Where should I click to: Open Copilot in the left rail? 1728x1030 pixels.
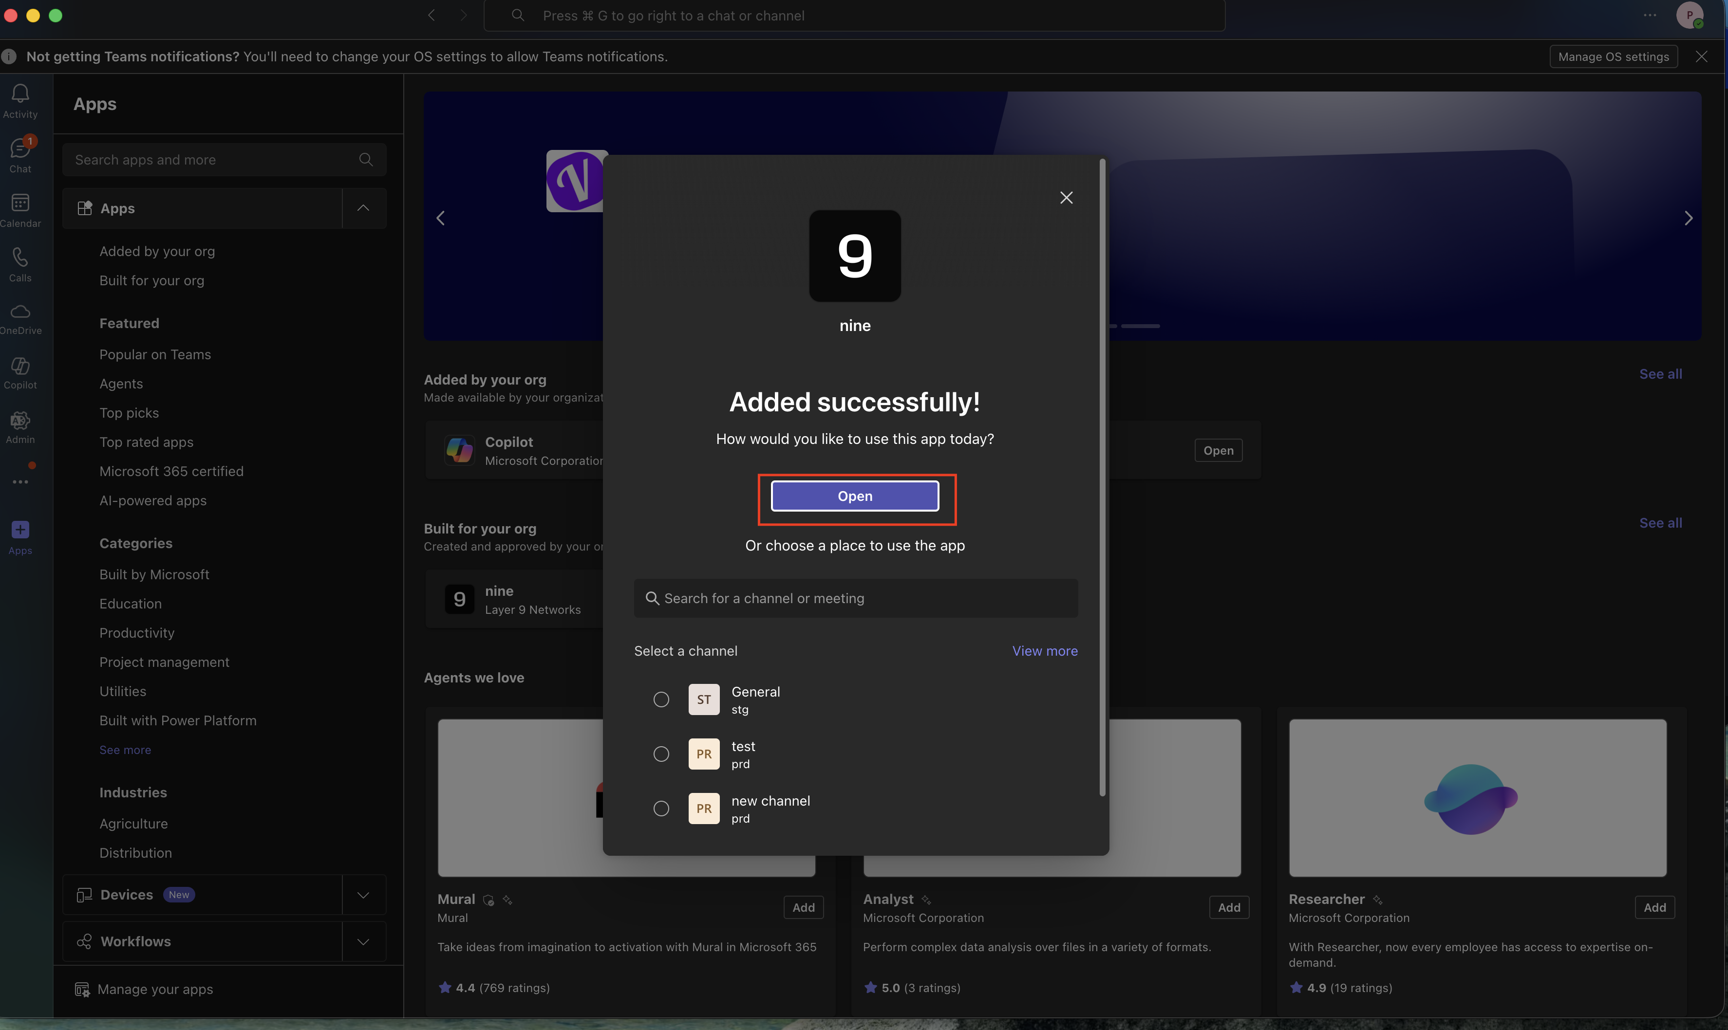[x=20, y=366]
